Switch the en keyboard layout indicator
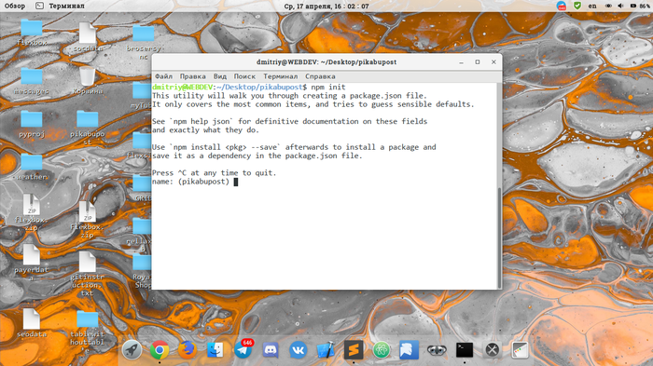The image size is (653, 366). (x=592, y=6)
